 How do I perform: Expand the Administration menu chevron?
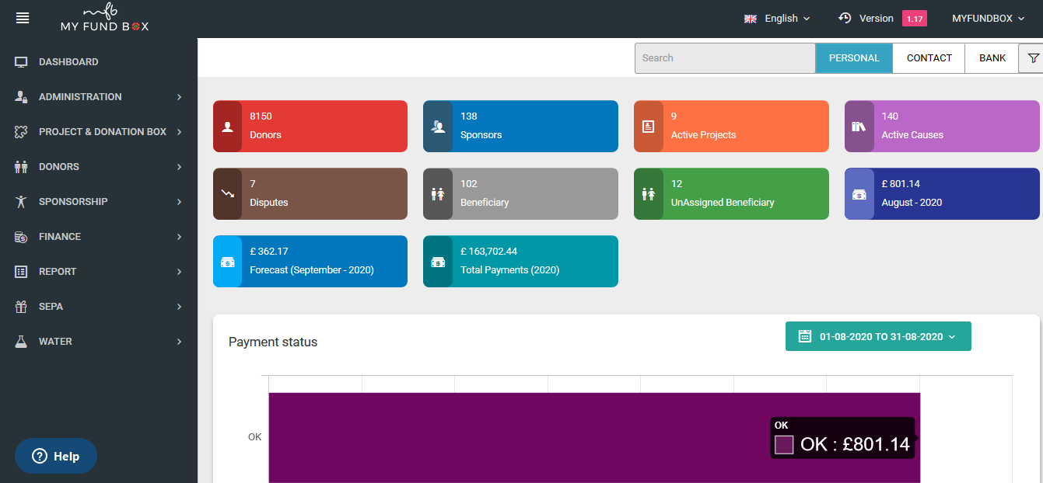tap(179, 97)
